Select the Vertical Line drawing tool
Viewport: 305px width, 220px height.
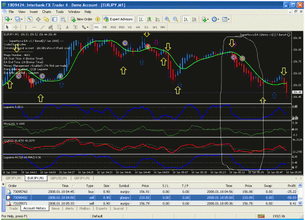26,27
